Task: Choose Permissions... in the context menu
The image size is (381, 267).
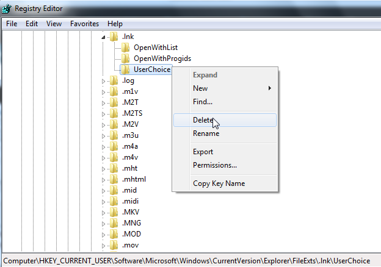Action: click(x=225, y=165)
